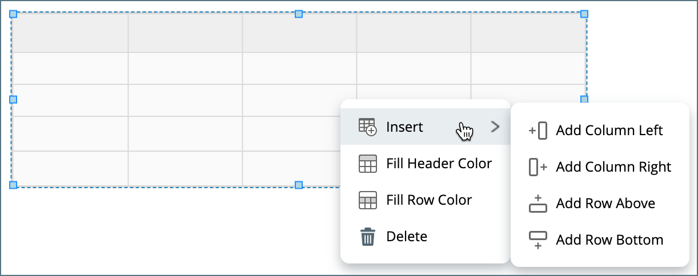The image size is (698, 276).
Task: Click the first header cell of table
Action: 70,33
